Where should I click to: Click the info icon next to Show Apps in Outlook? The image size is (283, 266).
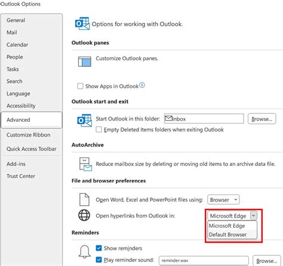[x=142, y=85]
